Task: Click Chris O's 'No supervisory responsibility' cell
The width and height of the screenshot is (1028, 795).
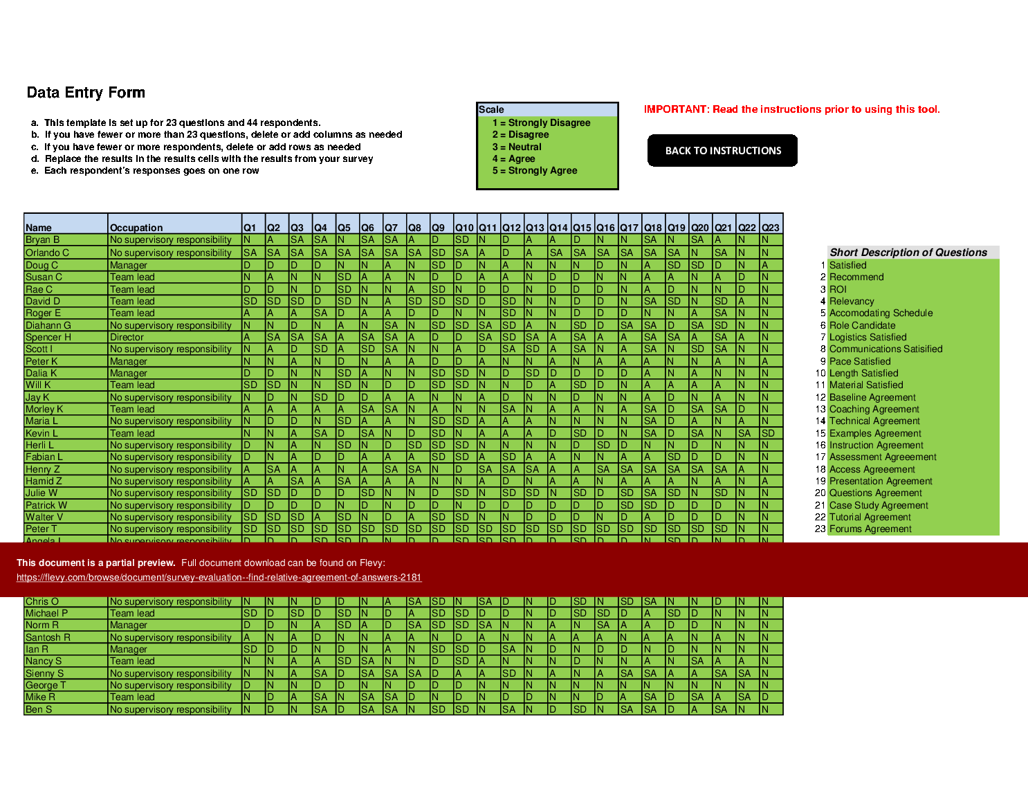Action: [x=173, y=601]
